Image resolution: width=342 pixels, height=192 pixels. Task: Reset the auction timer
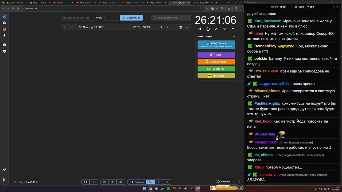208,29
